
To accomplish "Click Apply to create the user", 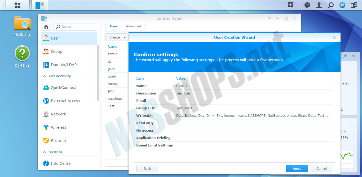I will point(297,169).
